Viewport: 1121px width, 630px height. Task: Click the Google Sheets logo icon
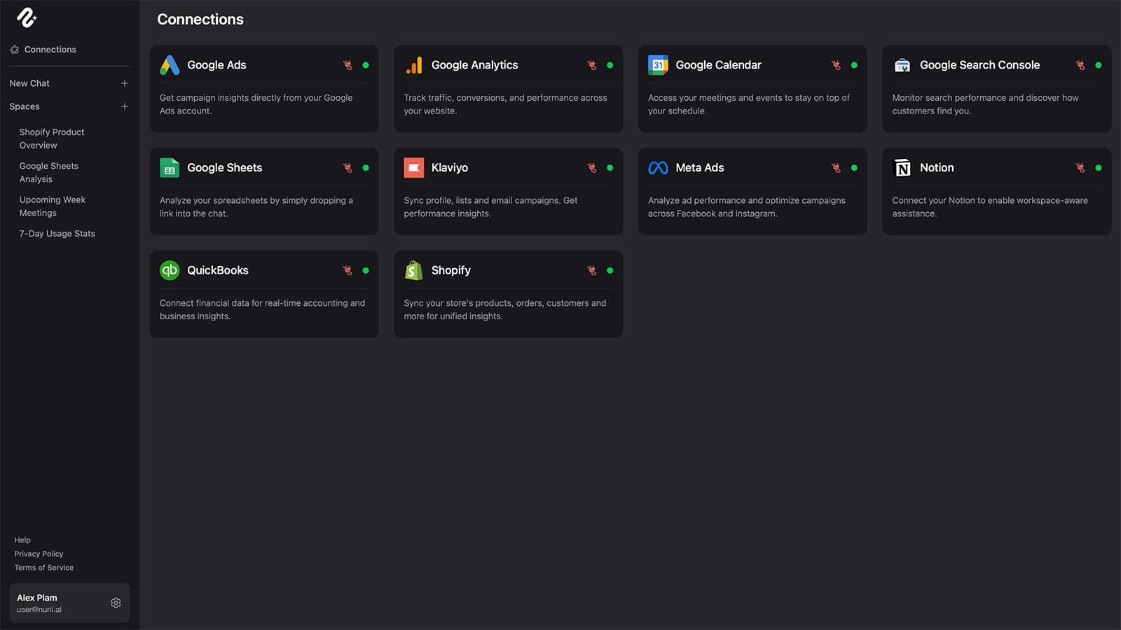(x=170, y=168)
